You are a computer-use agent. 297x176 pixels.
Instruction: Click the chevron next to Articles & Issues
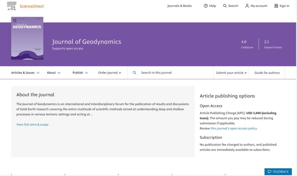click(x=38, y=73)
